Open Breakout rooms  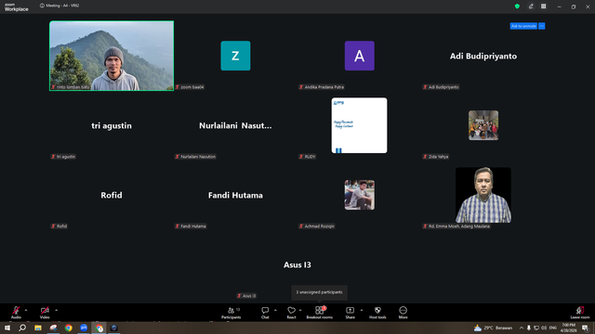319,313
